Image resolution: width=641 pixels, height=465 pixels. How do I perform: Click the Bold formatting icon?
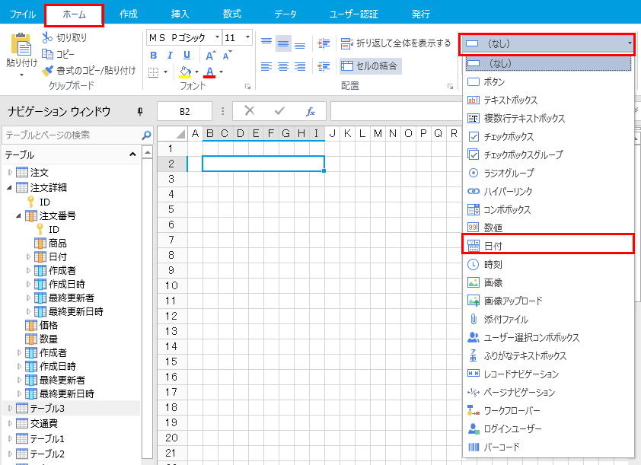tap(153, 55)
